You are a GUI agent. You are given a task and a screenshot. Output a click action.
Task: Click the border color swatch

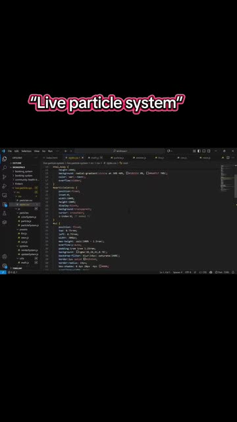pyautogui.click(x=84, y=259)
